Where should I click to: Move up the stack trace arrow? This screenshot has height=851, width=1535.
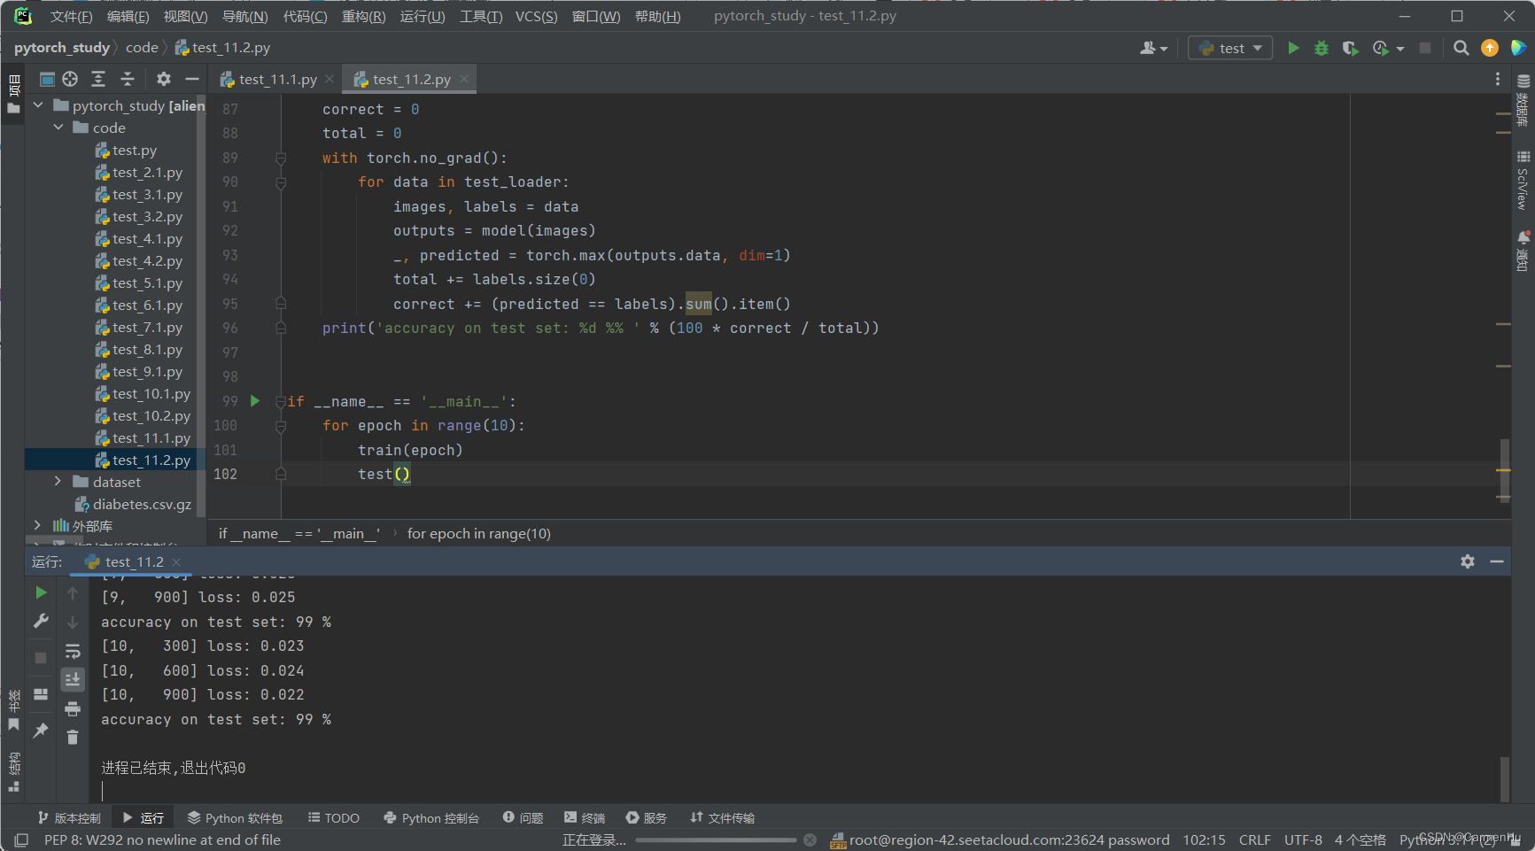73,593
